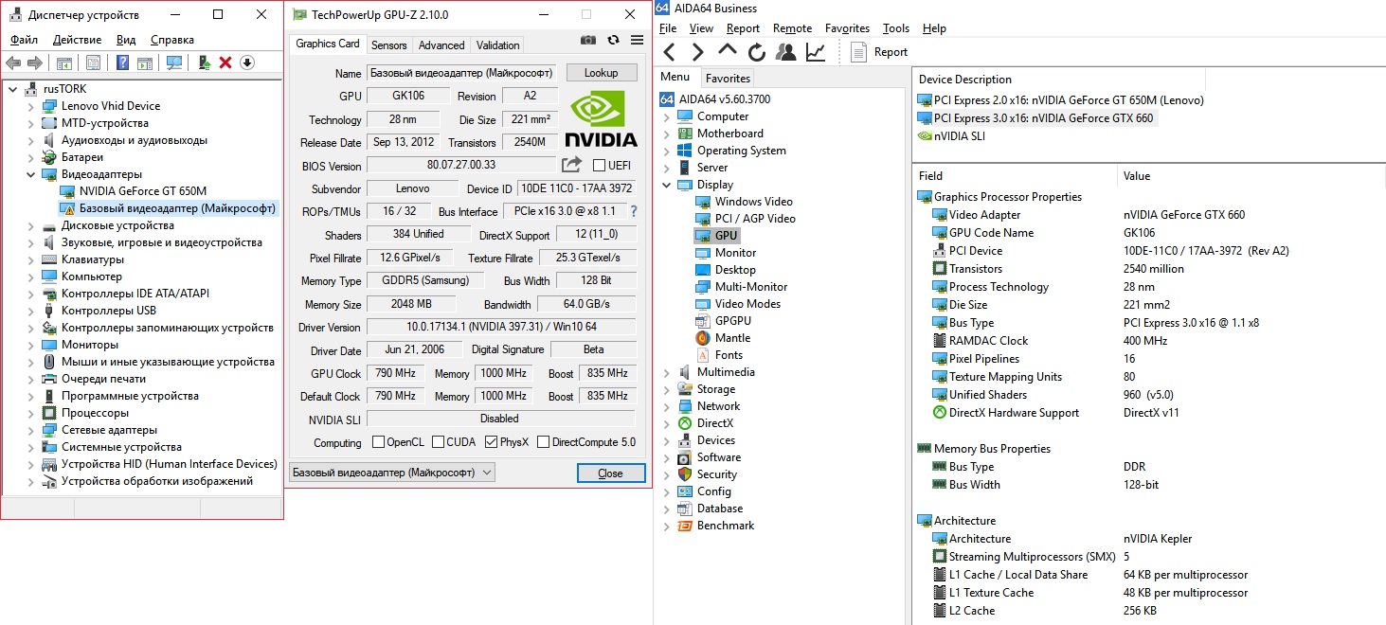Click AIDA64 Forward navigation arrow
This screenshot has height=625, width=1386.
[x=698, y=52]
